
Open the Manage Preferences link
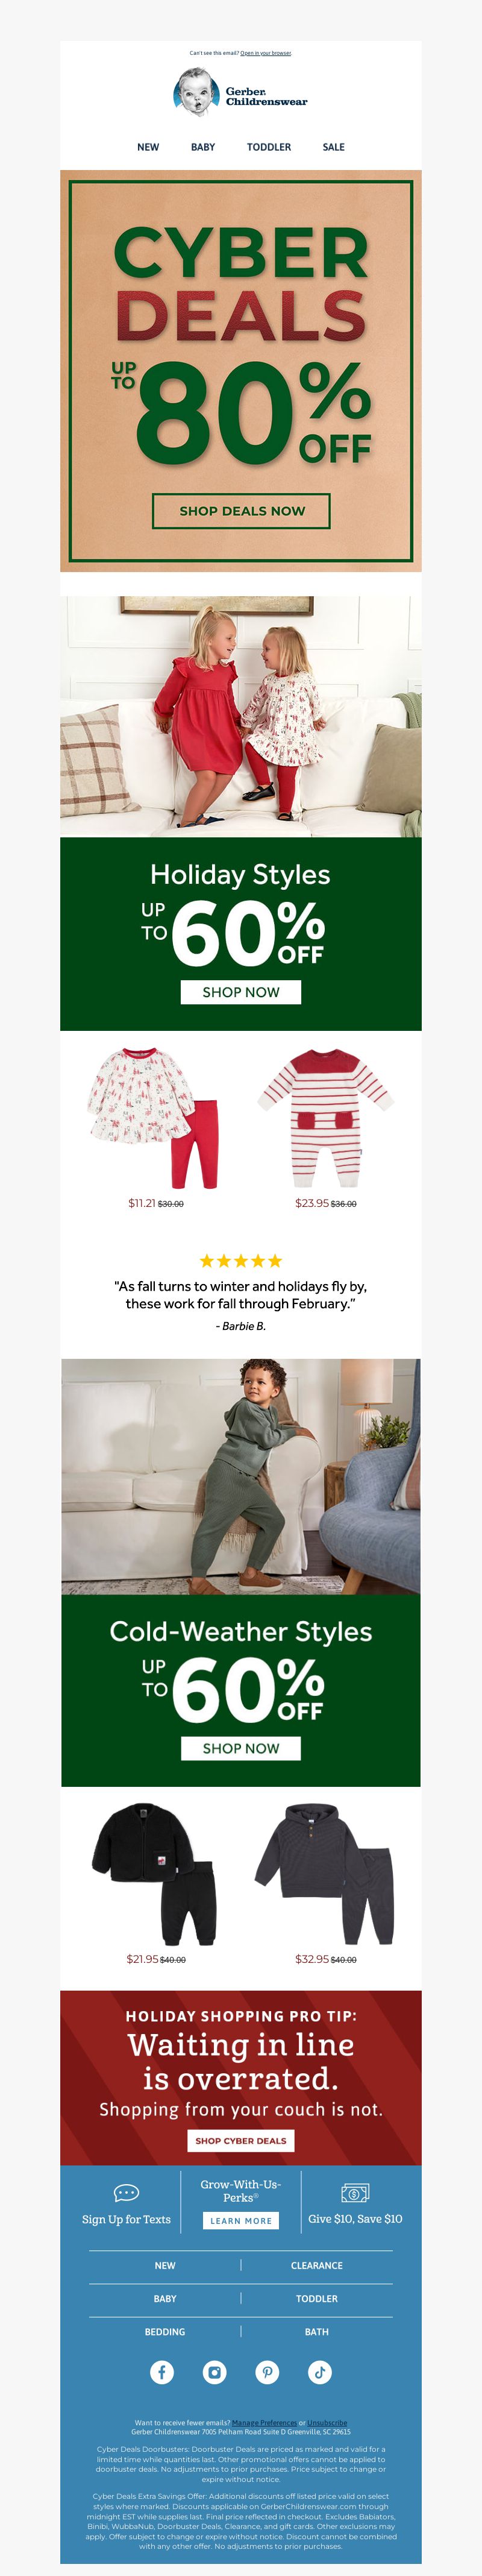click(264, 2423)
